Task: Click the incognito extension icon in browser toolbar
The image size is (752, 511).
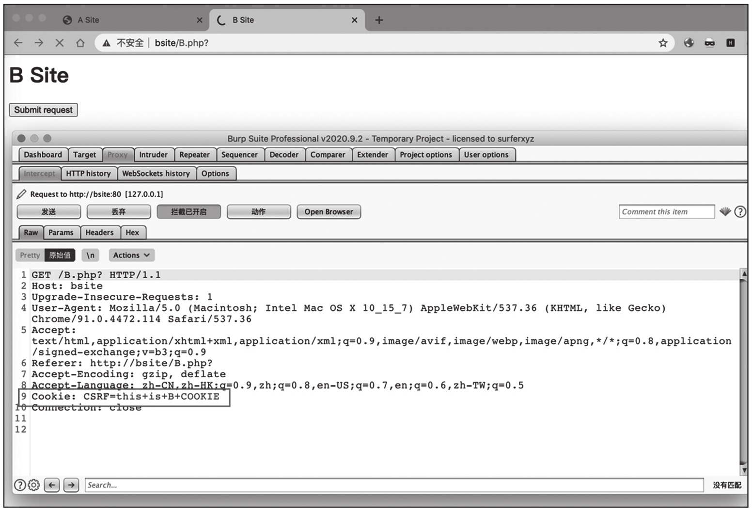Action: tap(709, 43)
